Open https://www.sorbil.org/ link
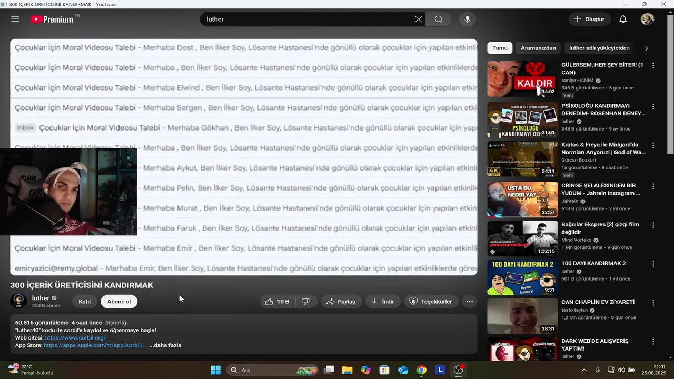Viewport: 674px width, 379px height. pyautogui.click(x=75, y=338)
